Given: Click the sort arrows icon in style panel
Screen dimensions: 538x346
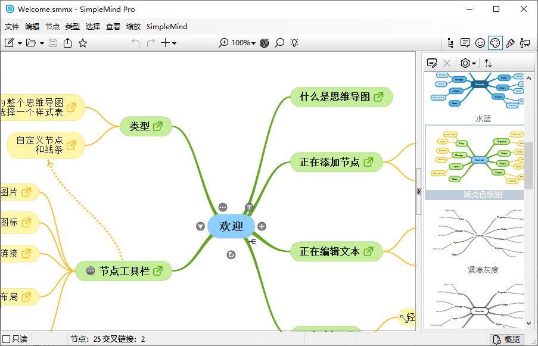Looking at the screenshot, I should pos(488,63).
